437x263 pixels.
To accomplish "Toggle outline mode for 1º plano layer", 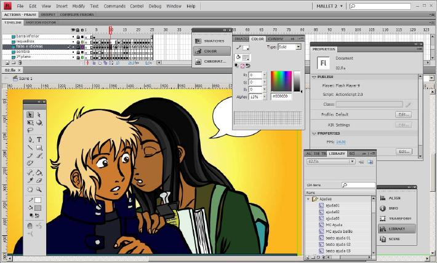I will tap(82, 57).
